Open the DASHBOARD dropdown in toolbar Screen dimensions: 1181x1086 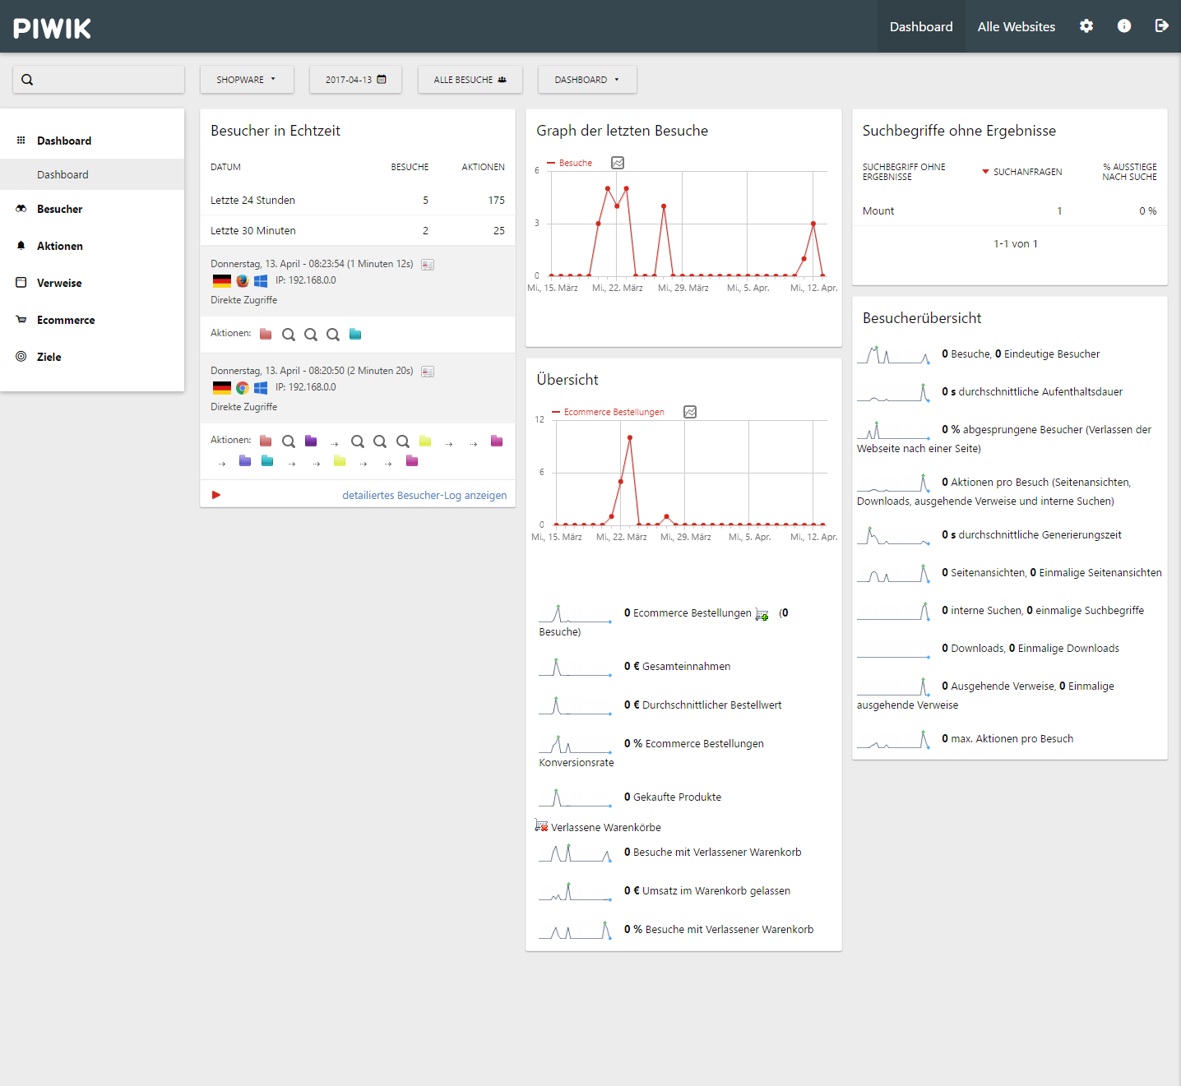pos(587,80)
